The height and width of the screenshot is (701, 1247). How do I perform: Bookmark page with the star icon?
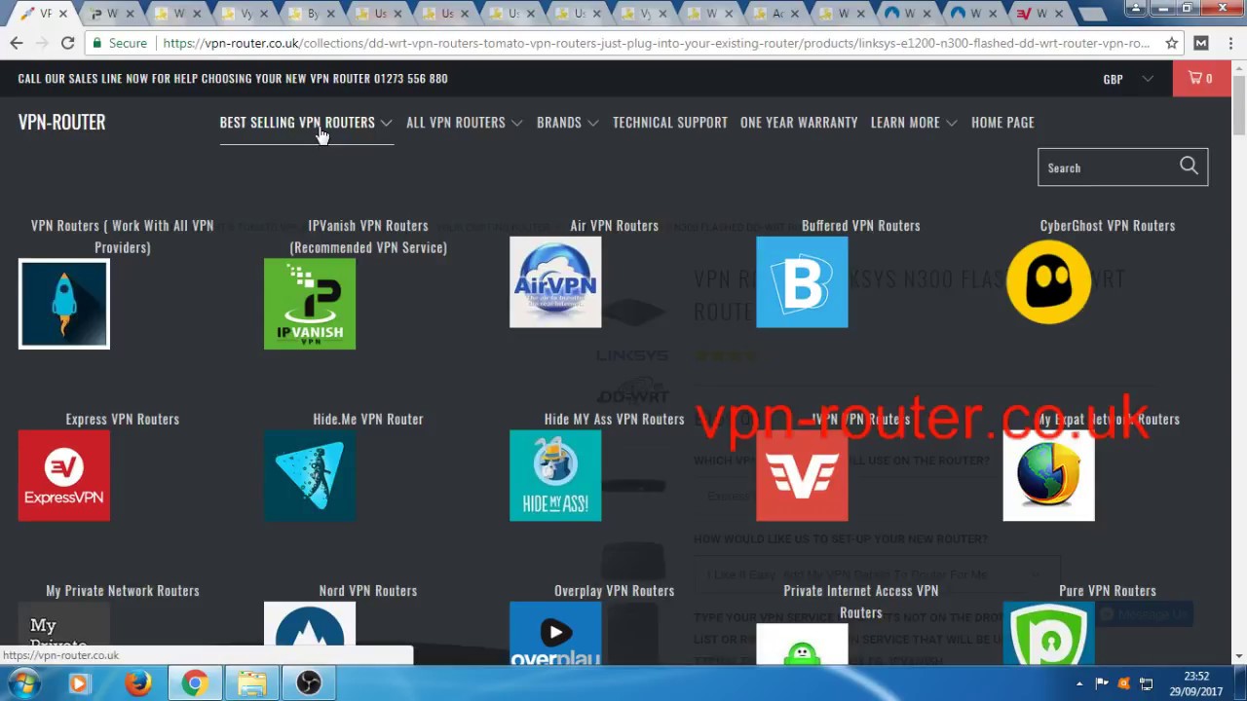pyautogui.click(x=1171, y=43)
